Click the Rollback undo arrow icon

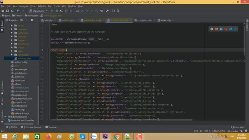point(101,11)
